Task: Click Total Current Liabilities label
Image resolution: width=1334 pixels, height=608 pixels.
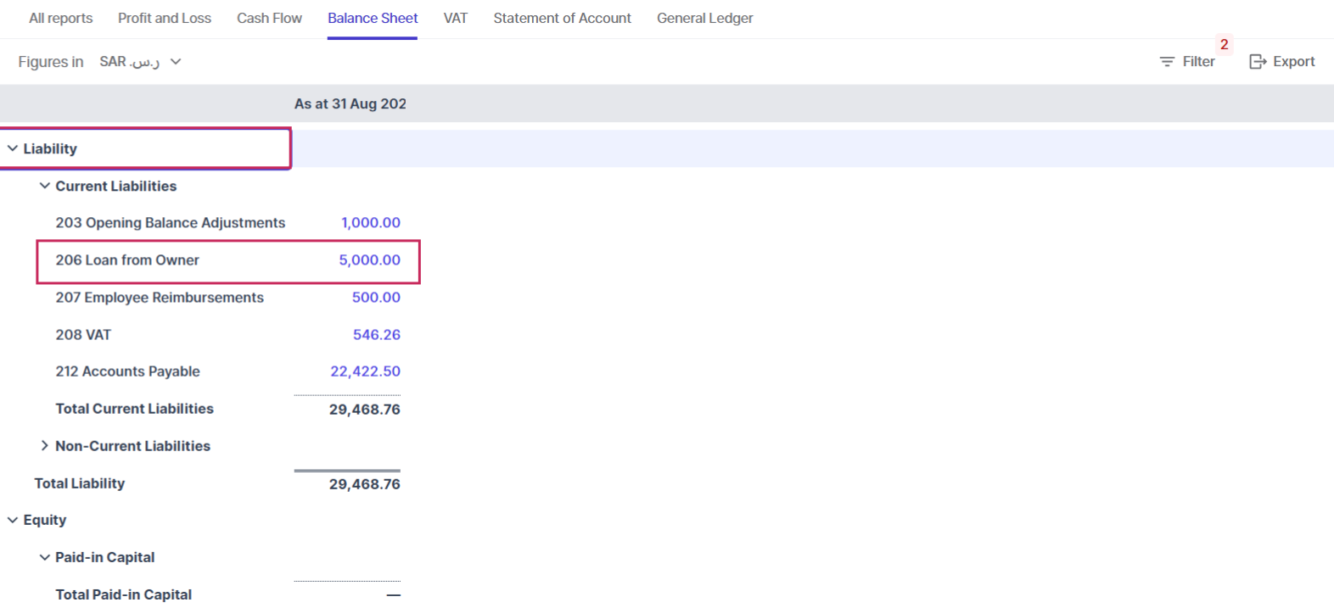Action: 135,409
